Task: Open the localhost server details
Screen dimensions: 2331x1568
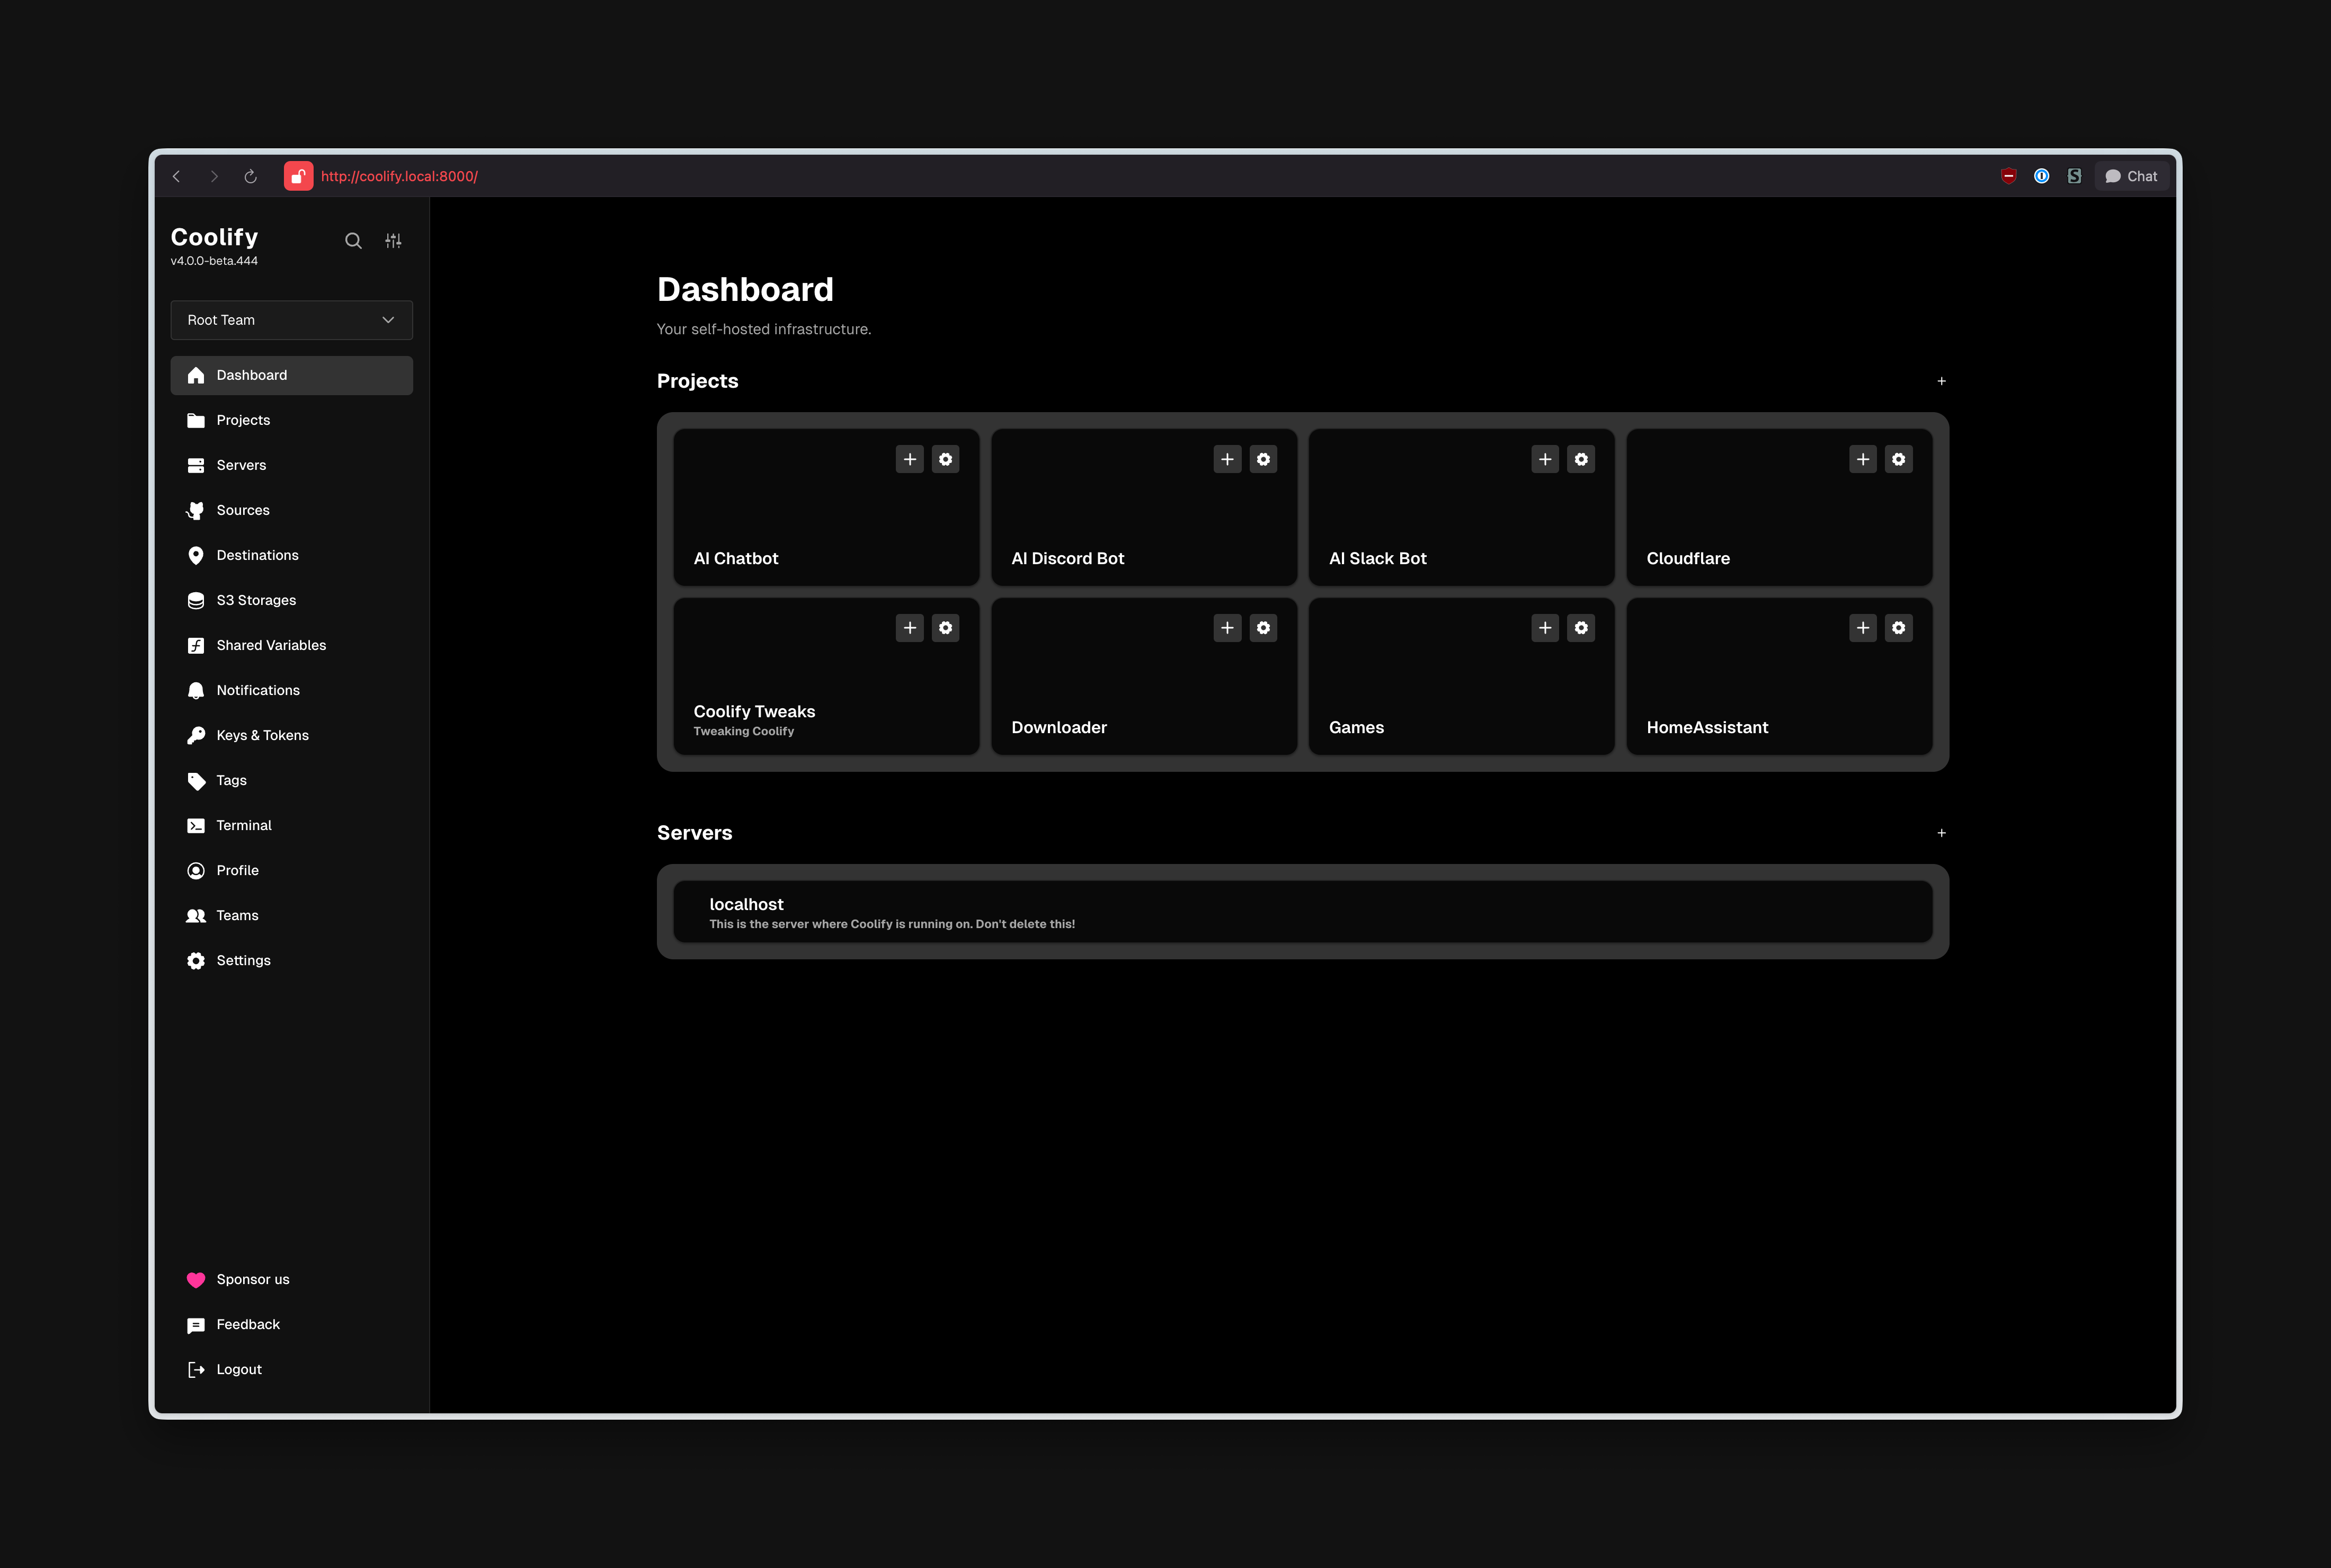Action: pyautogui.click(x=1300, y=910)
